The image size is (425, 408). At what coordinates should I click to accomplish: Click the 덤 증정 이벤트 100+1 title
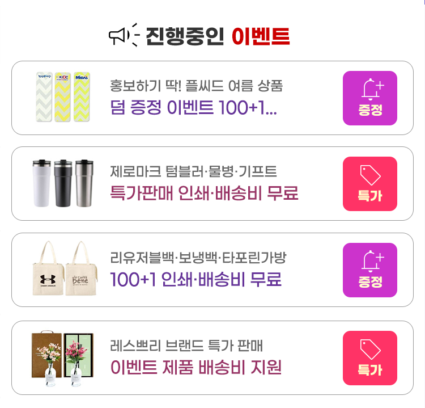(193, 107)
